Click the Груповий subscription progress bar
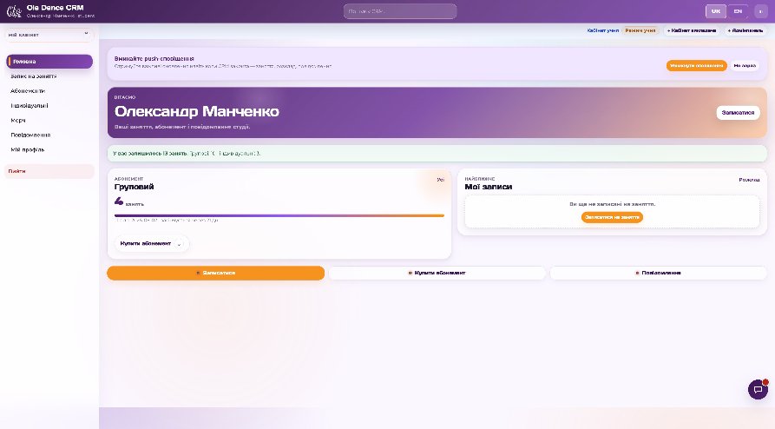 [279, 215]
